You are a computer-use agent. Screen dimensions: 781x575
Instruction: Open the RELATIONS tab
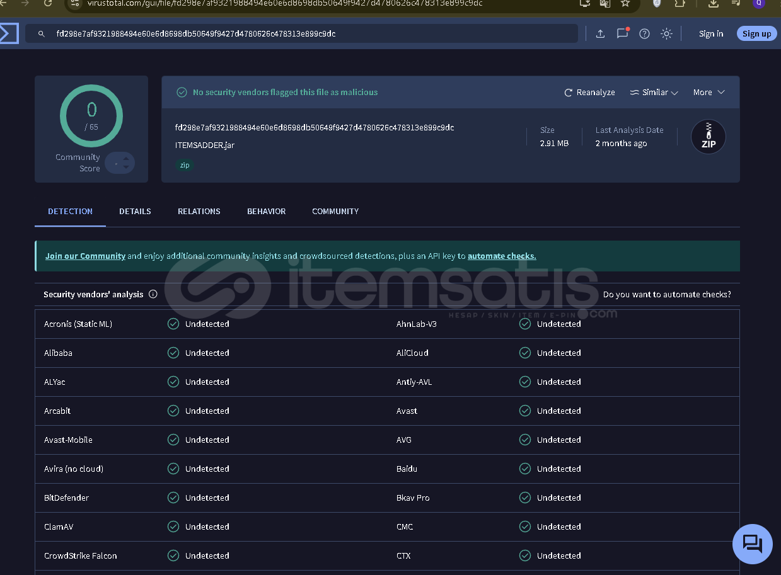pyautogui.click(x=199, y=212)
